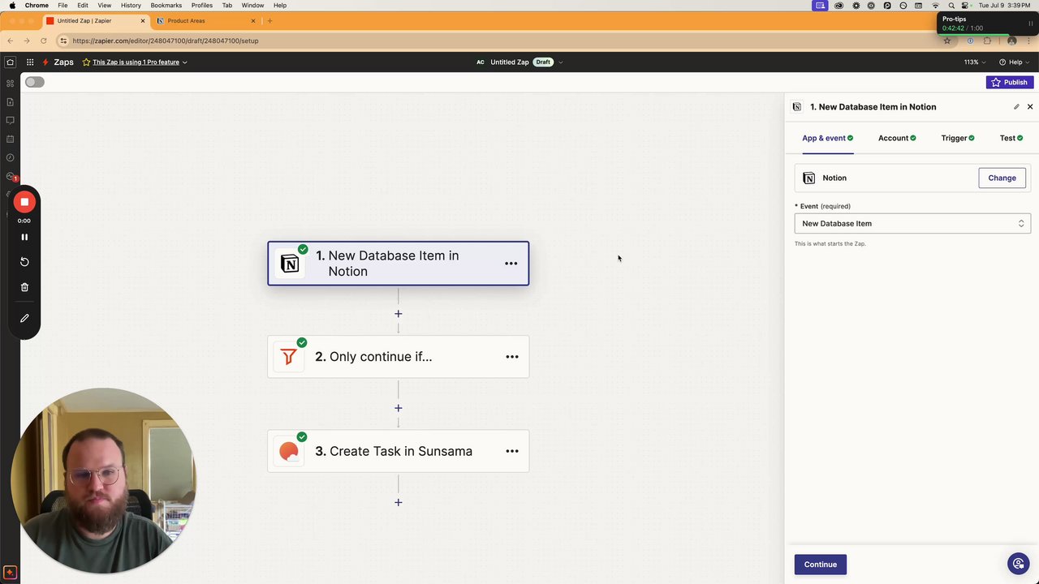Switch to the Test tab

(1011, 138)
